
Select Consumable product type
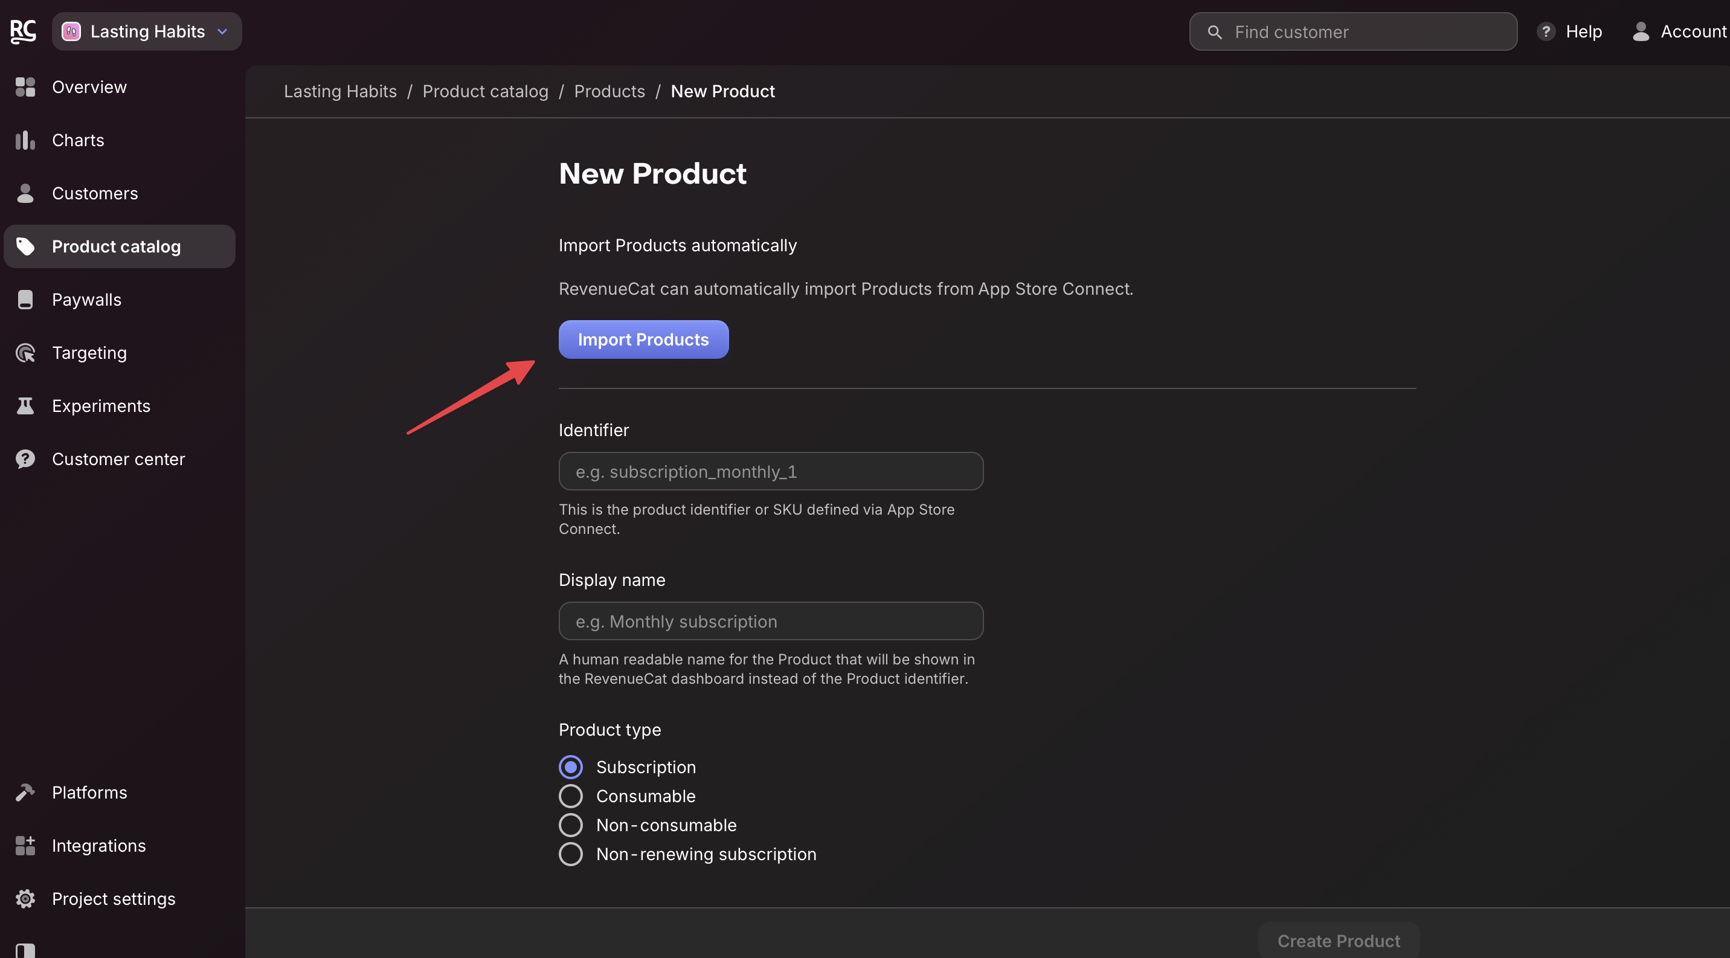570,796
